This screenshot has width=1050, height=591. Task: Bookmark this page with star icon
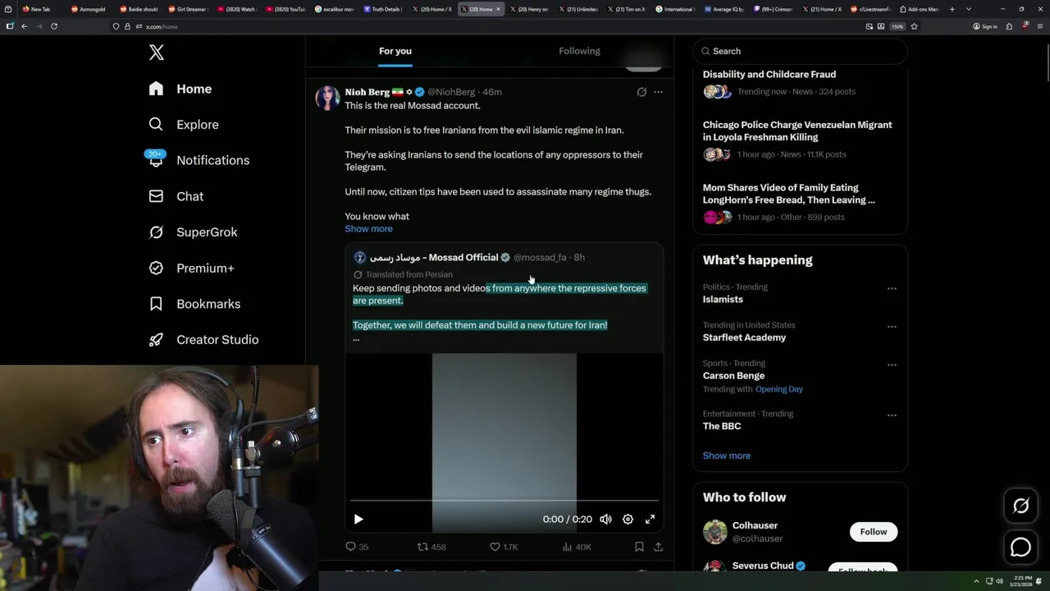click(x=914, y=26)
